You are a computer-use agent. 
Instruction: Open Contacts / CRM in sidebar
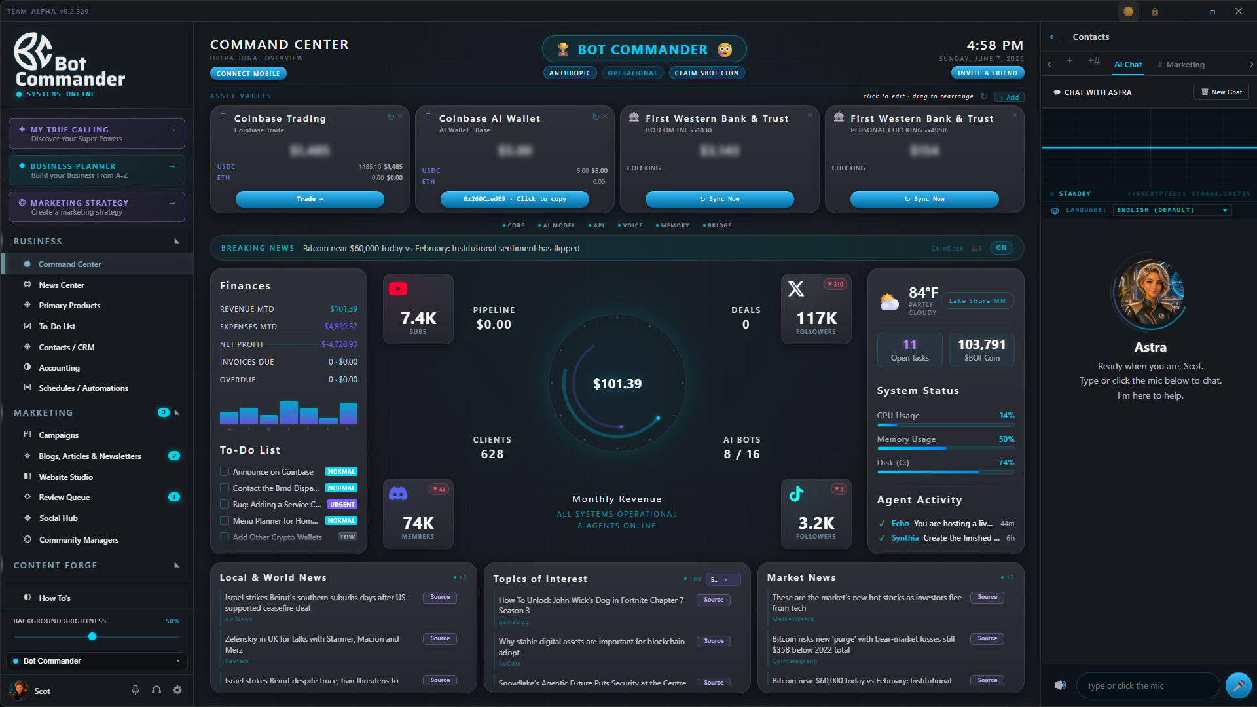[66, 347]
